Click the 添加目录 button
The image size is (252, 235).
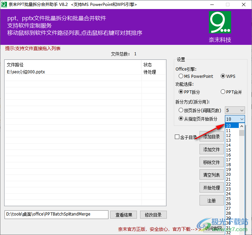211,137
